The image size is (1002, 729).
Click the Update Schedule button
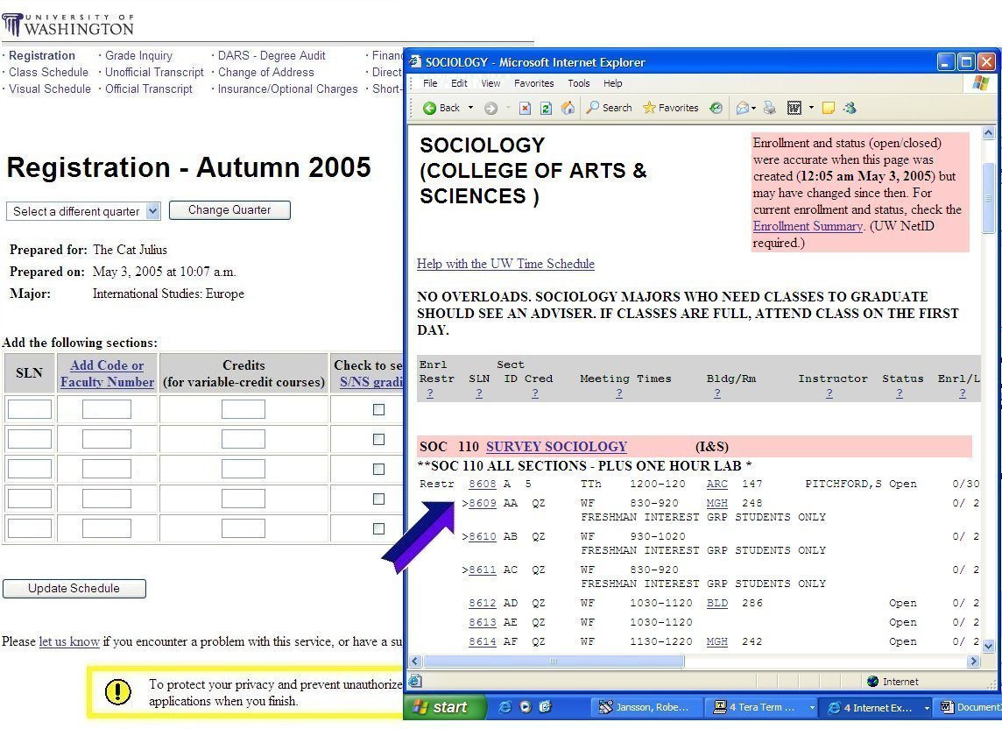click(74, 588)
